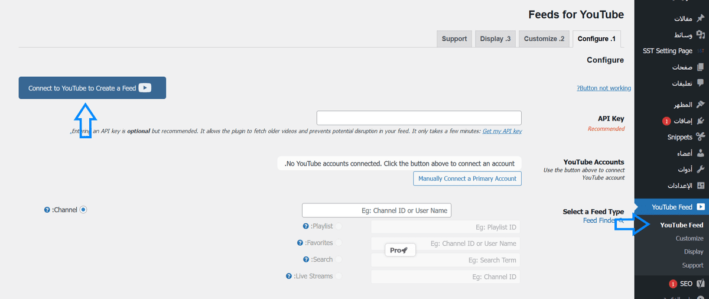Open Customize submenu under YouTube Feed
Image resolution: width=709 pixels, height=299 pixels.
click(689, 239)
